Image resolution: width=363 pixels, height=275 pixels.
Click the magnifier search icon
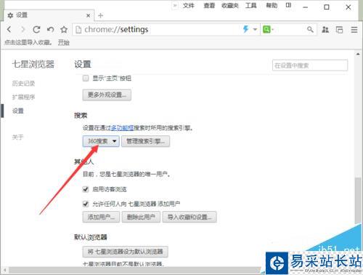click(310, 30)
